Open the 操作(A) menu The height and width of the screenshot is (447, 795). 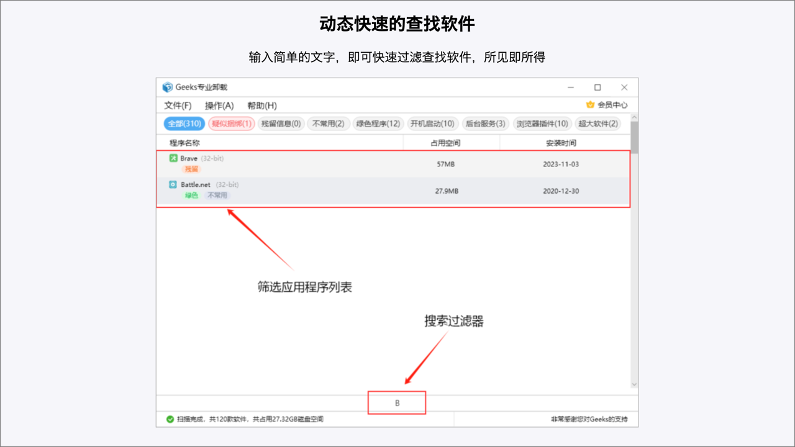[219, 106]
